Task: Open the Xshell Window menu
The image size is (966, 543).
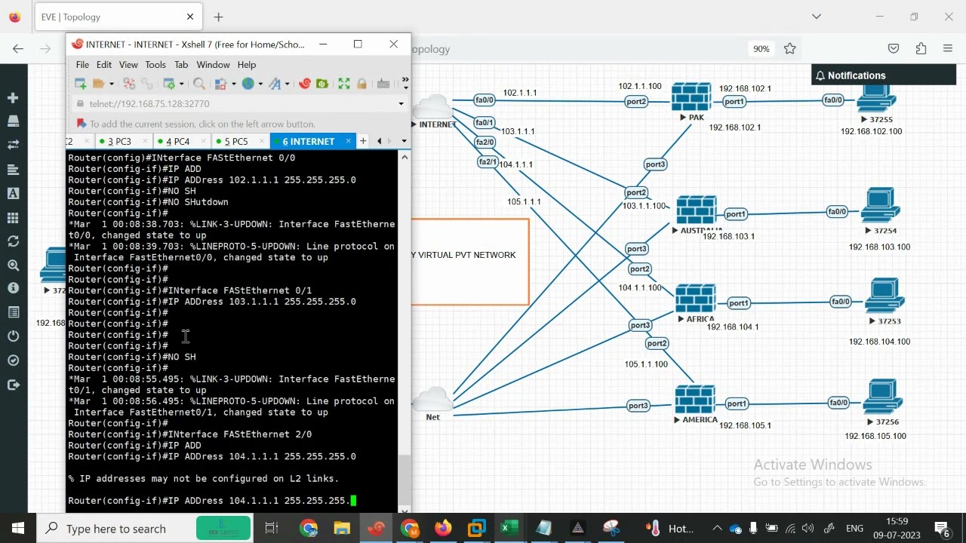Action: (213, 65)
